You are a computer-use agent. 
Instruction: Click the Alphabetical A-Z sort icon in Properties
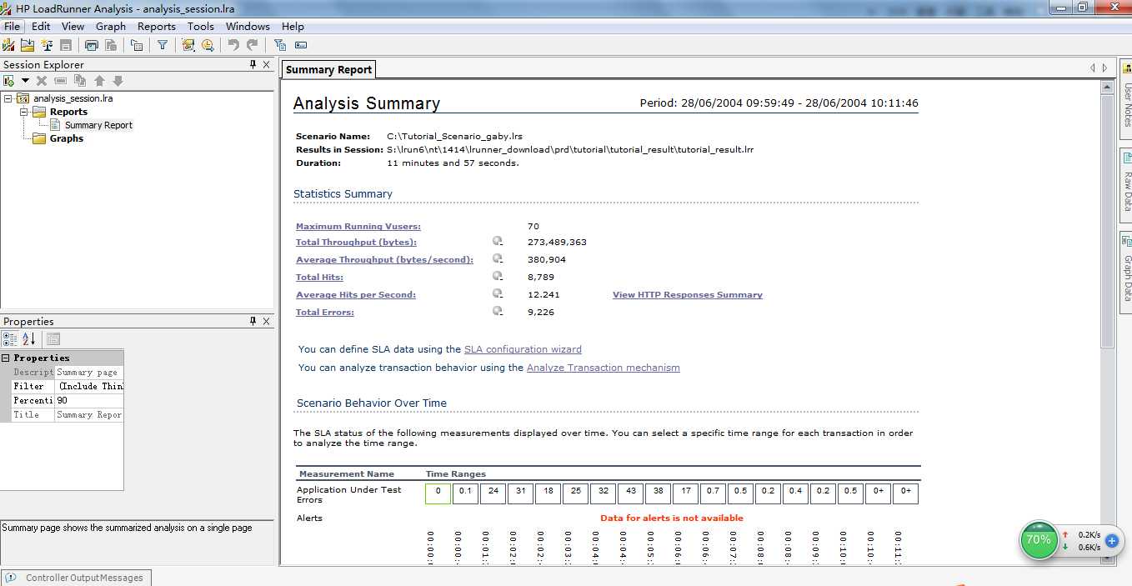click(29, 338)
